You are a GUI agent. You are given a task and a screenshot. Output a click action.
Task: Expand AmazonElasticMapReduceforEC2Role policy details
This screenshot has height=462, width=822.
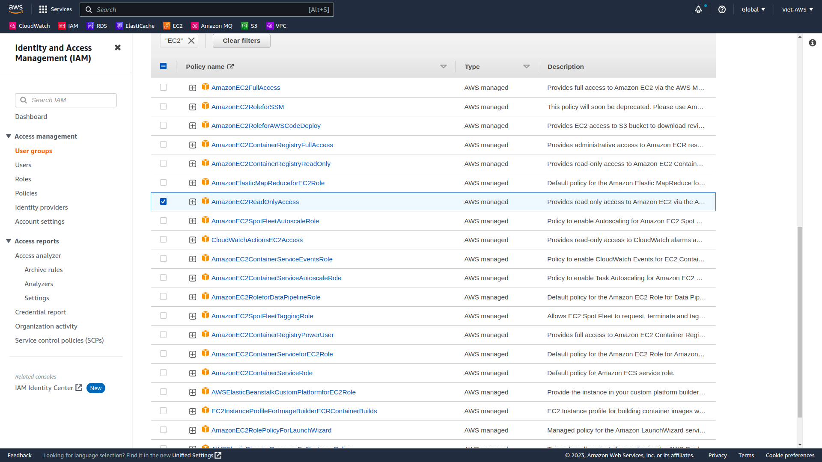point(193,183)
